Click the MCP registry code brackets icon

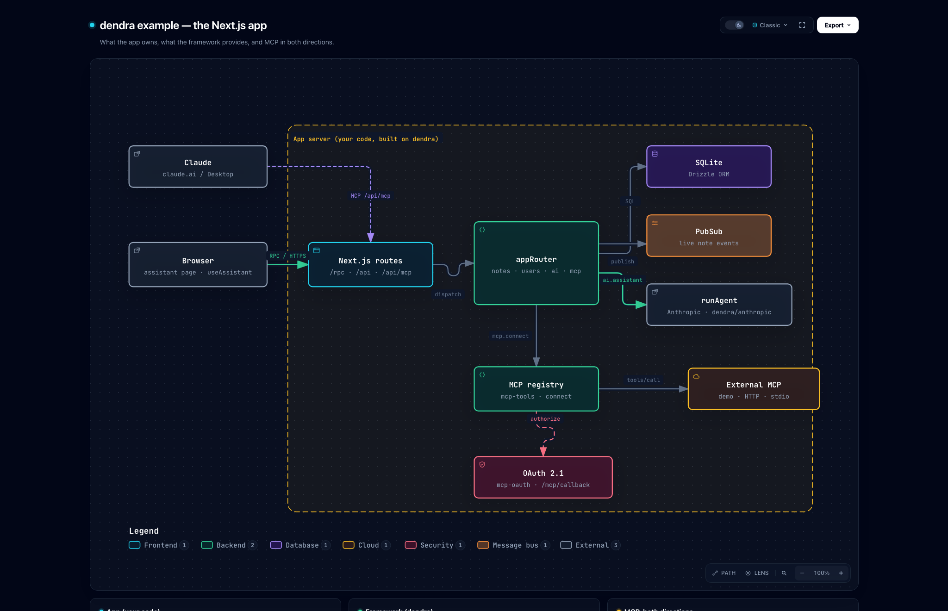[x=482, y=374]
